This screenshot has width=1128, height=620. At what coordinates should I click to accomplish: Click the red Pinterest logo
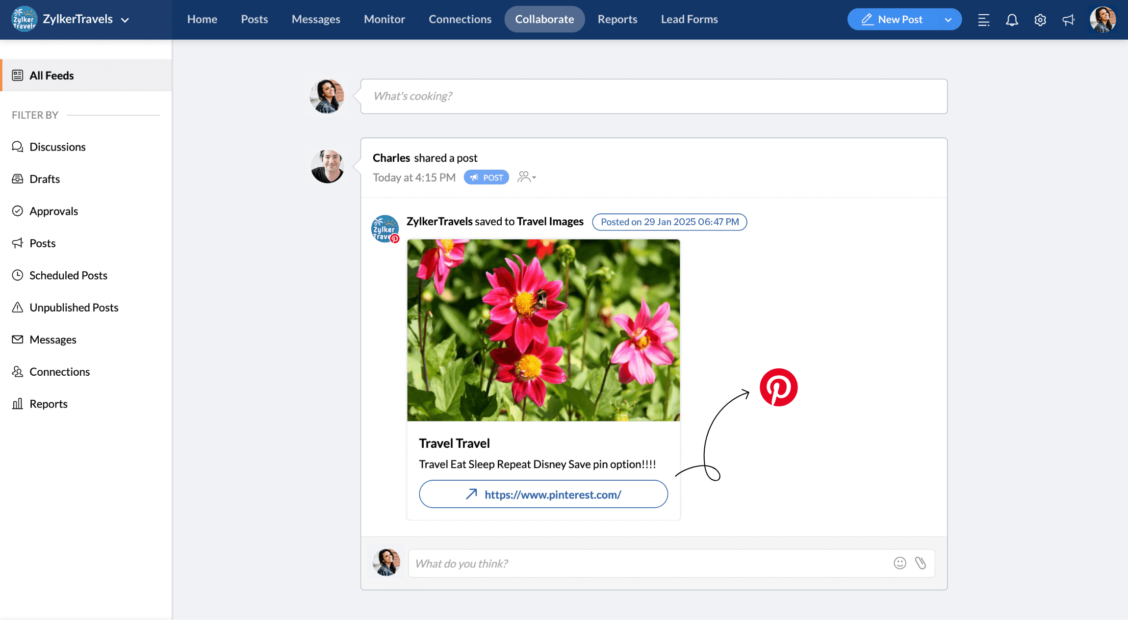(x=778, y=387)
